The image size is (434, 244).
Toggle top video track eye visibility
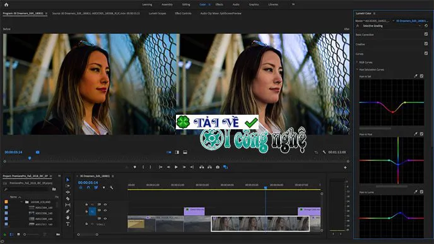click(105, 204)
